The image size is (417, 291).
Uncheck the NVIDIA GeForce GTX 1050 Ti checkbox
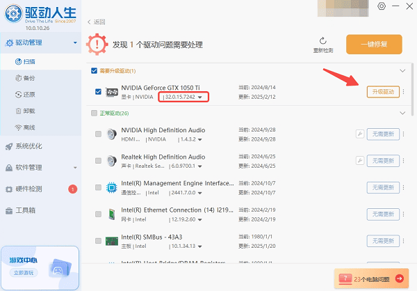[x=98, y=92]
